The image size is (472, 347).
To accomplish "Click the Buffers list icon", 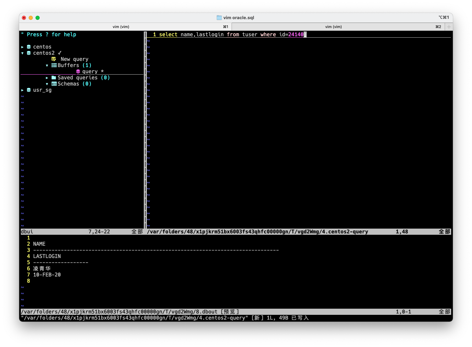I will tap(54, 65).
